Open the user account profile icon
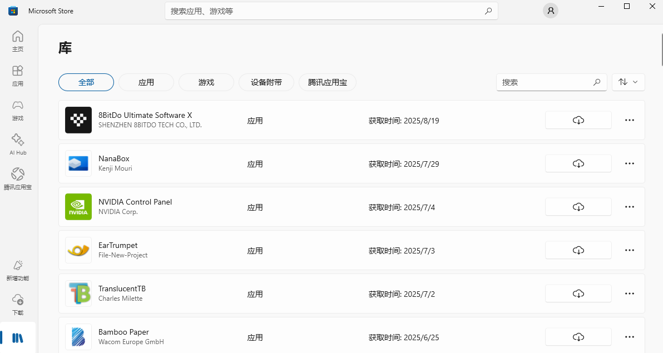The image size is (663, 353). pos(551,11)
